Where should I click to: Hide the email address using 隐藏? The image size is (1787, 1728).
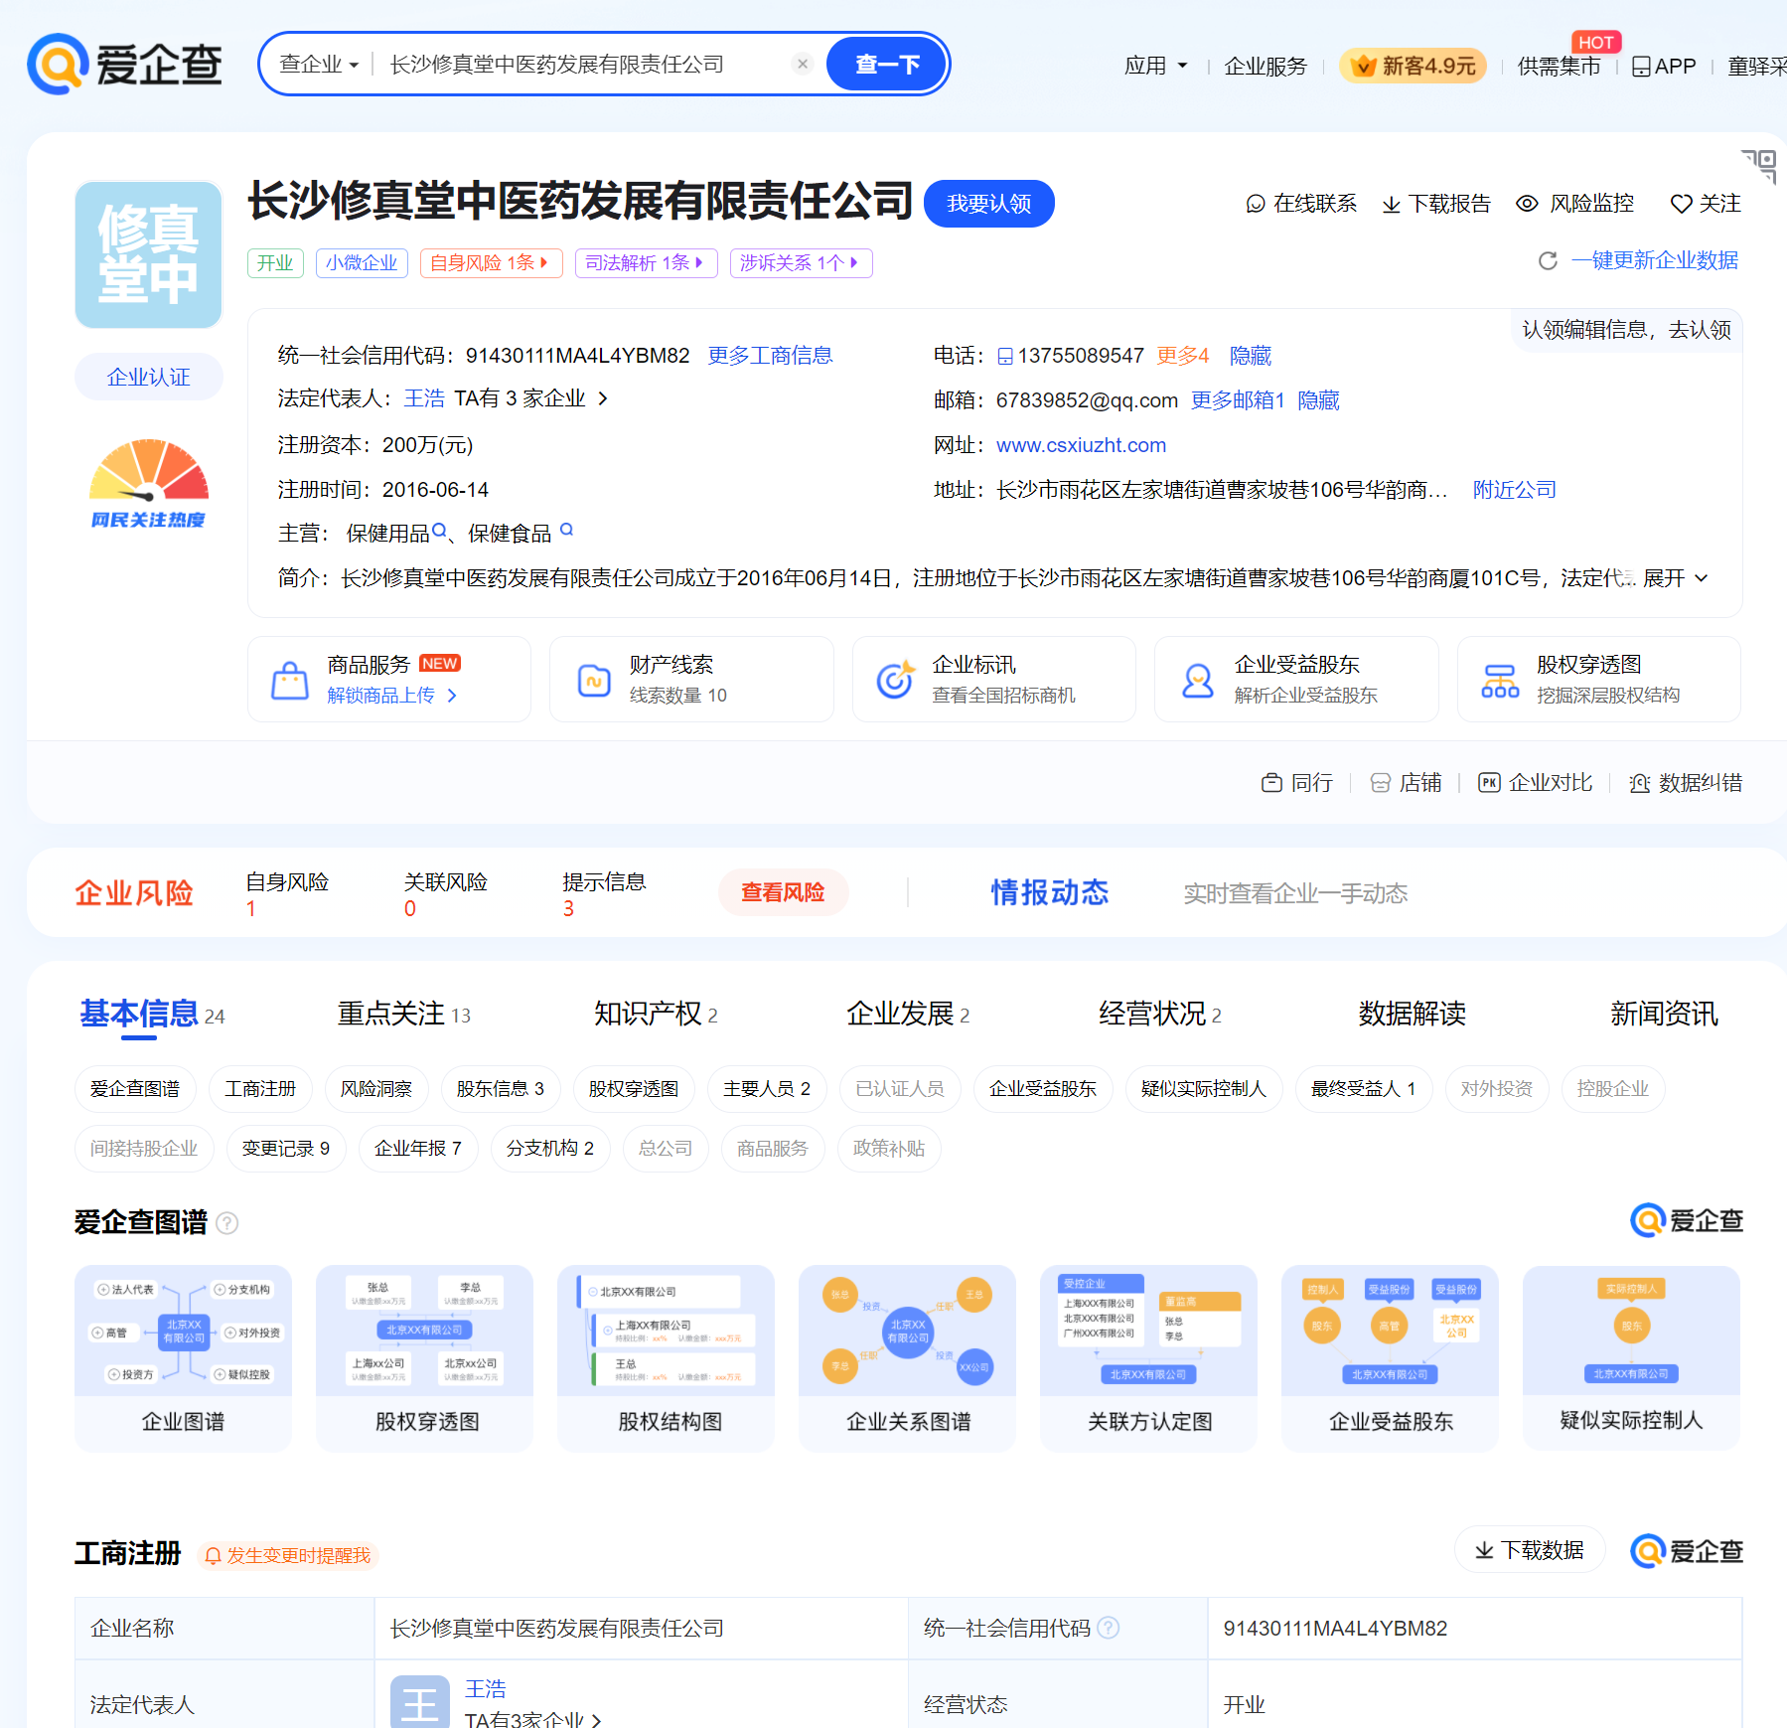coord(1319,400)
